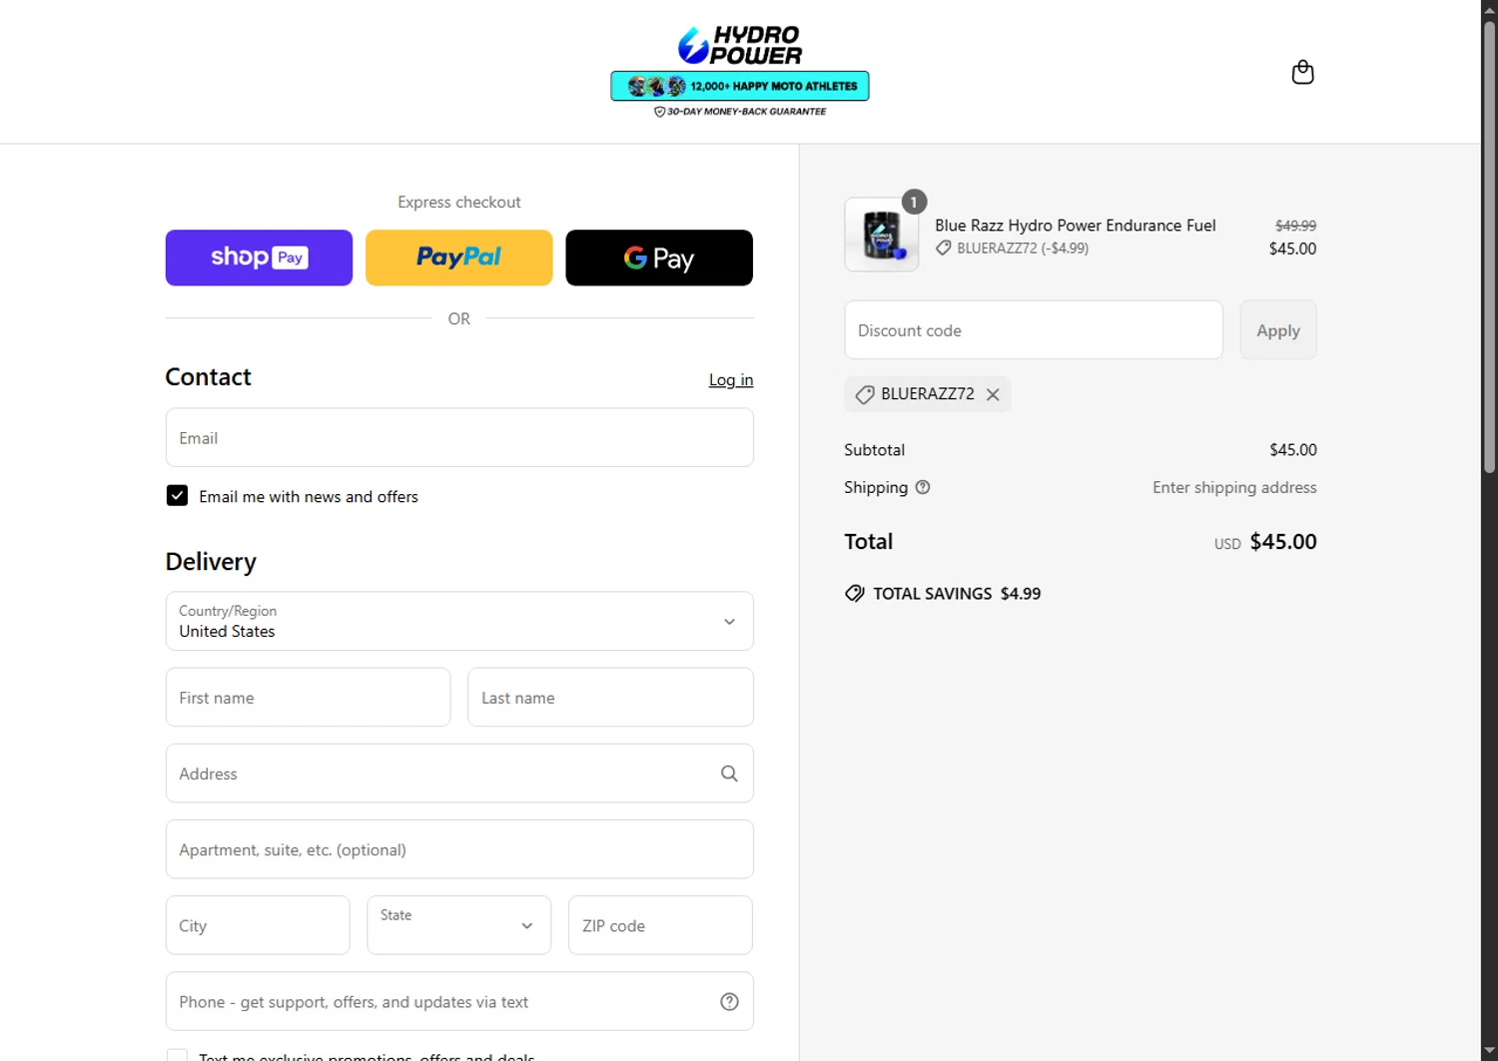Focus the Discount code field
Screen dimensions: 1498x1061
[x=1034, y=330]
